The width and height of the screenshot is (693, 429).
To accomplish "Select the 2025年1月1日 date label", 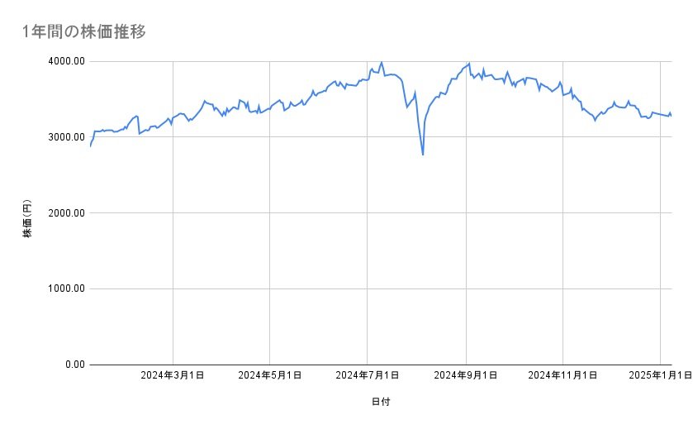I will (x=660, y=376).
